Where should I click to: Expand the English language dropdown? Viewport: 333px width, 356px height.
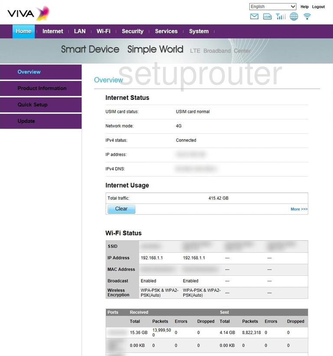(x=273, y=7)
